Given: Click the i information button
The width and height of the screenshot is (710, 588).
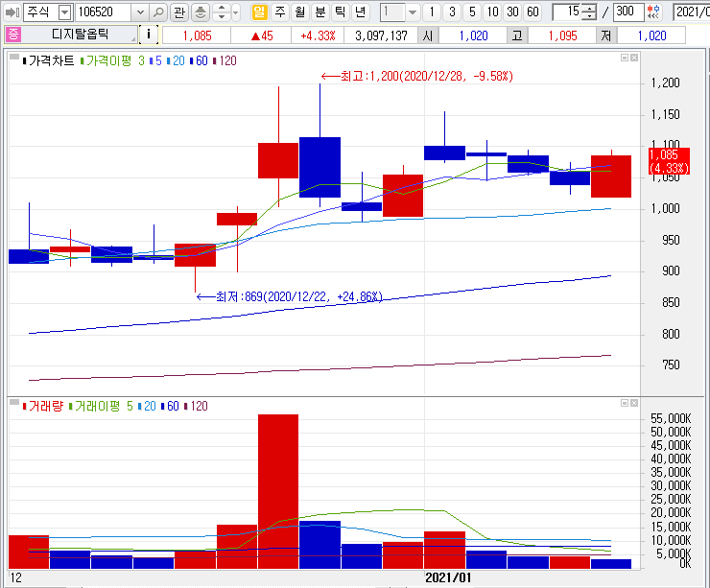Looking at the screenshot, I should [149, 35].
